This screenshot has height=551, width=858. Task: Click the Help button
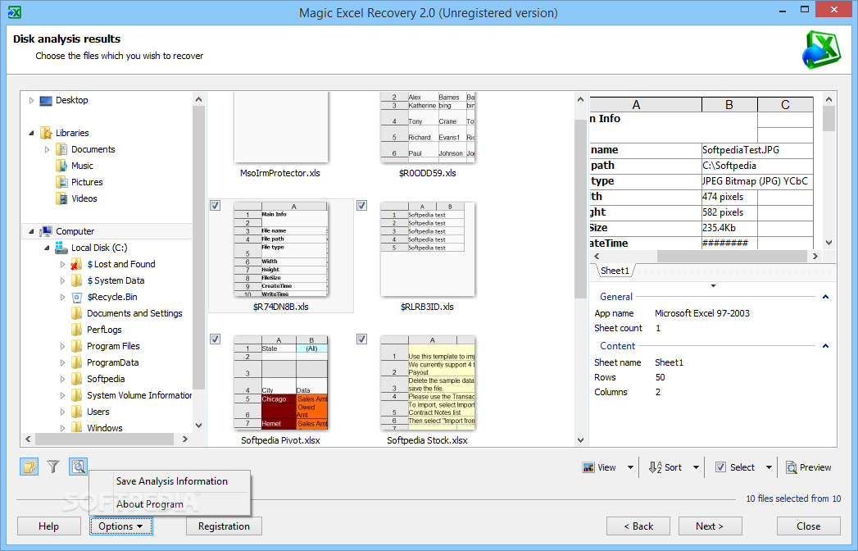(x=48, y=526)
